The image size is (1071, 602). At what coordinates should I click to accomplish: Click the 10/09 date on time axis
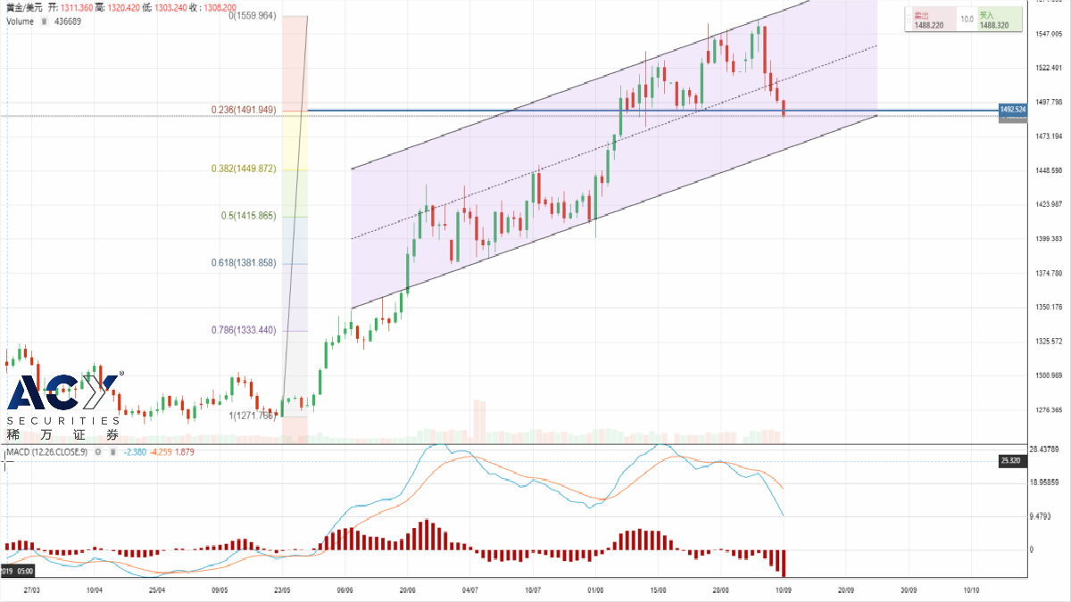click(784, 590)
